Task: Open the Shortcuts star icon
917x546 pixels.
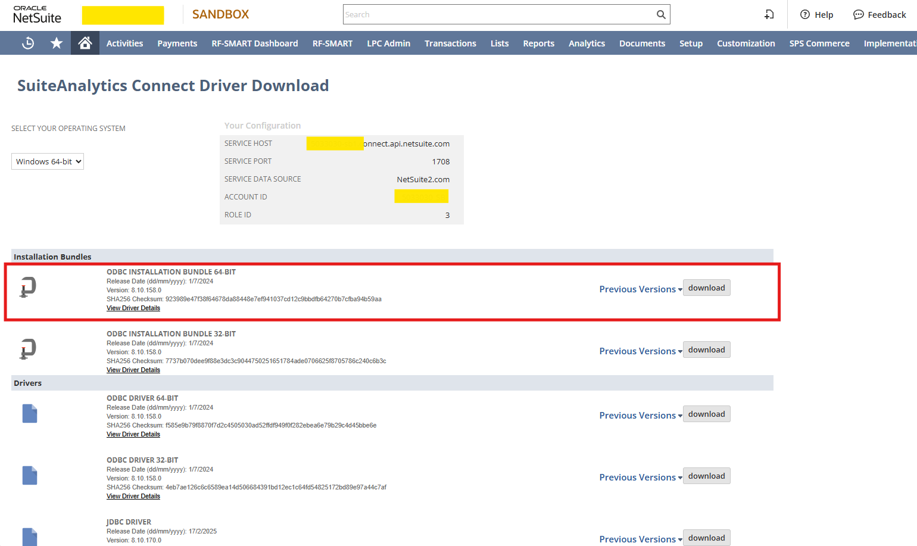Action: (x=57, y=43)
